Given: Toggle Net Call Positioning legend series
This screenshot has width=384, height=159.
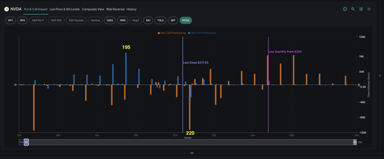Looking at the screenshot, I should [x=172, y=33].
